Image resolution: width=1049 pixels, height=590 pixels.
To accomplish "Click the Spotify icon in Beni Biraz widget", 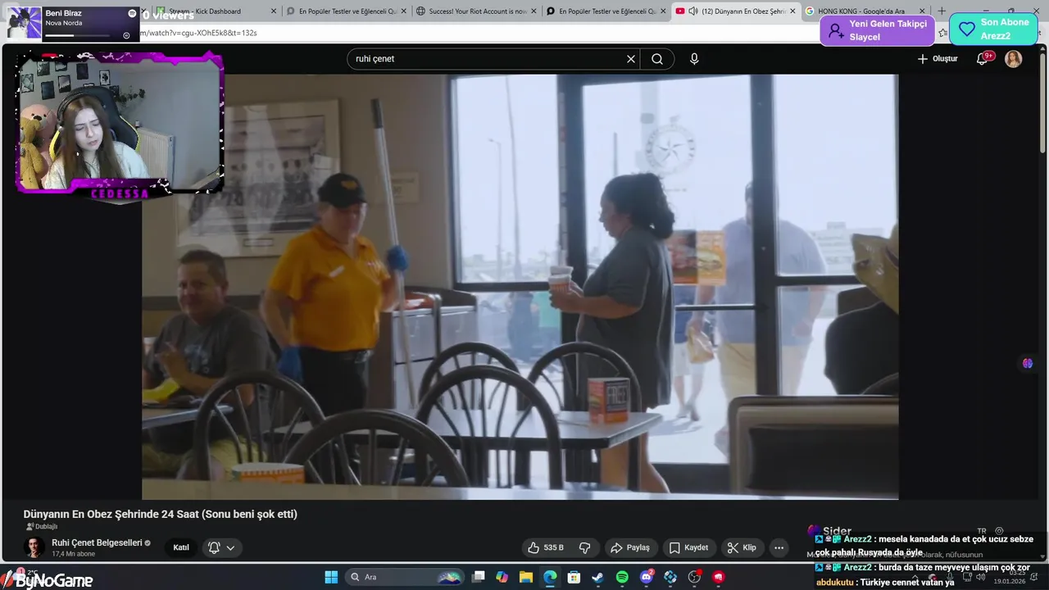I will tap(132, 13).
